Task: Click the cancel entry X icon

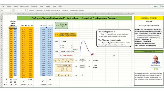Action: tap(17, 10)
